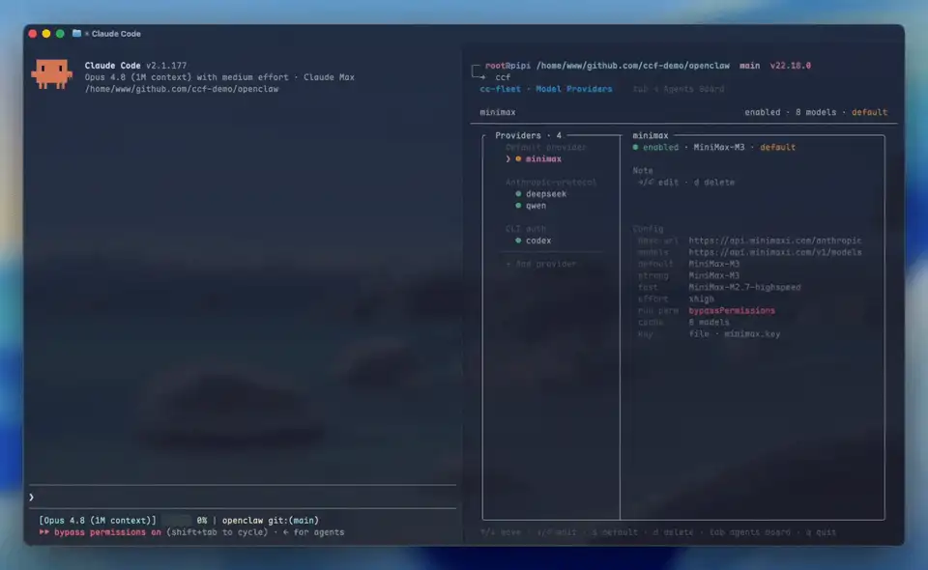928x570 pixels.
Task: Click the 'tab agents board' footer hint
Action: coord(750,532)
